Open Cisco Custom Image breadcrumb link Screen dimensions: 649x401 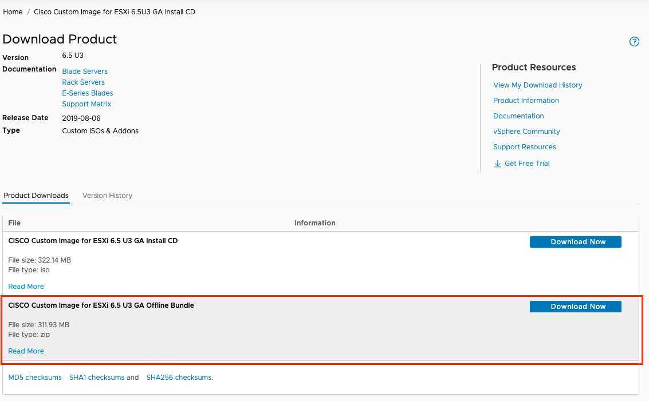point(114,12)
